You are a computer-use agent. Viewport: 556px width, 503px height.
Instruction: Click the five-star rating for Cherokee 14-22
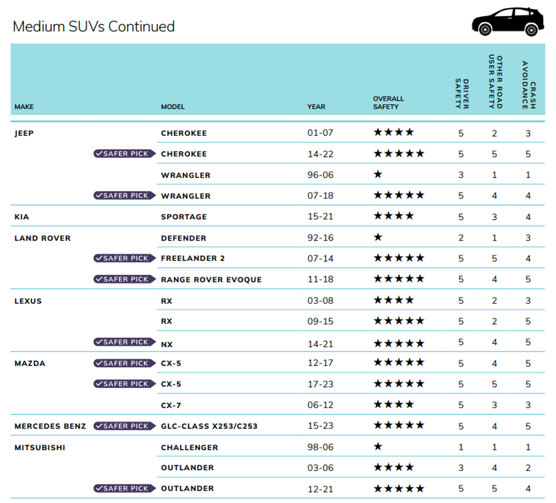pos(398,153)
